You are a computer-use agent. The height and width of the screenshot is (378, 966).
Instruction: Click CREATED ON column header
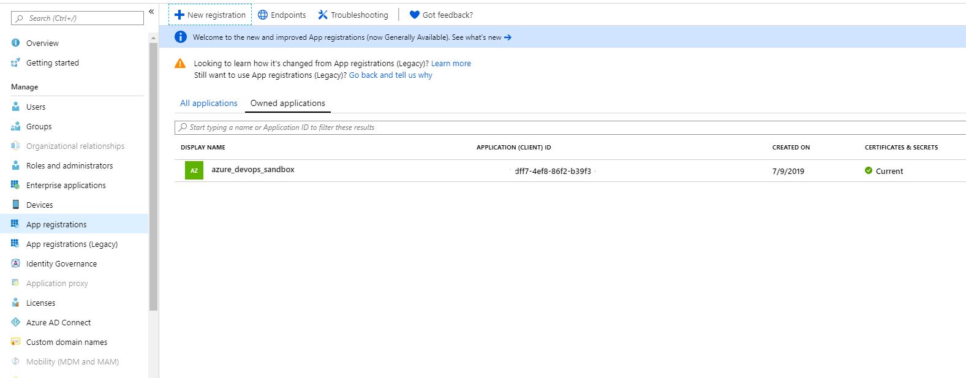coord(791,147)
